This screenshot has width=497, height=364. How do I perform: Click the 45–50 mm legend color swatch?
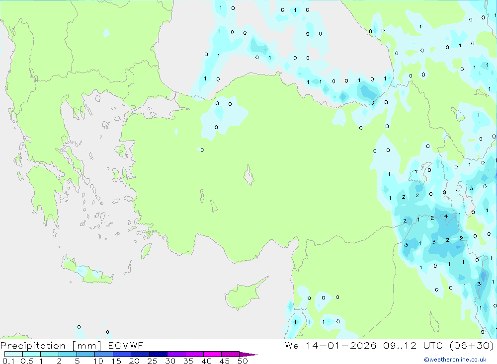click(230, 354)
